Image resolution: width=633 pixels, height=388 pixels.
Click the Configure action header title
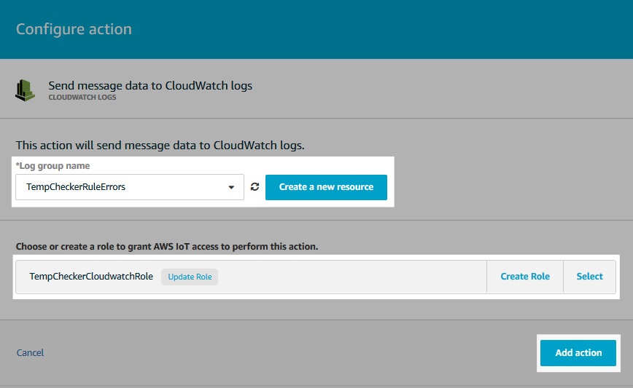pyautogui.click(x=74, y=29)
